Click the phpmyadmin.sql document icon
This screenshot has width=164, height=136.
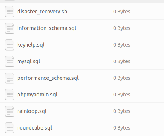pyautogui.click(x=10, y=95)
